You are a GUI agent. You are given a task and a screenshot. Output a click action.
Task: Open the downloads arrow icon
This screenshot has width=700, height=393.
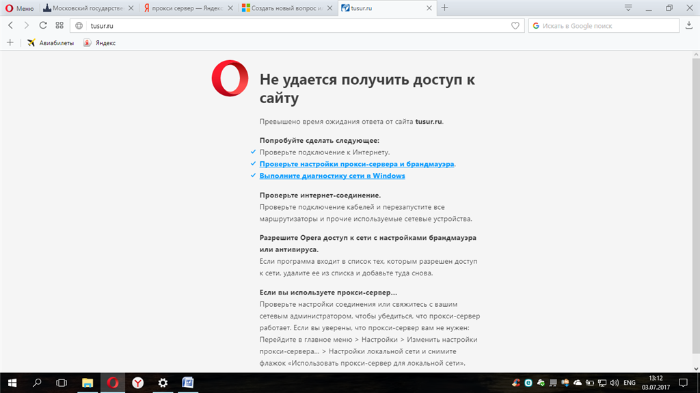(689, 25)
